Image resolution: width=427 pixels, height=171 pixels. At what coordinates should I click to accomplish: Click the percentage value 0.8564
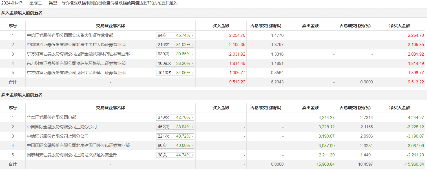point(277,73)
